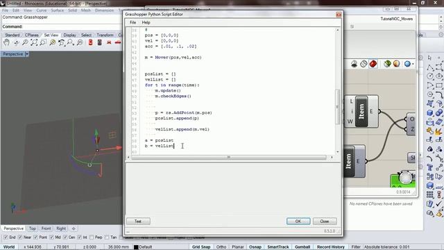Toggle Ortho in the status bar

[x=221, y=247]
